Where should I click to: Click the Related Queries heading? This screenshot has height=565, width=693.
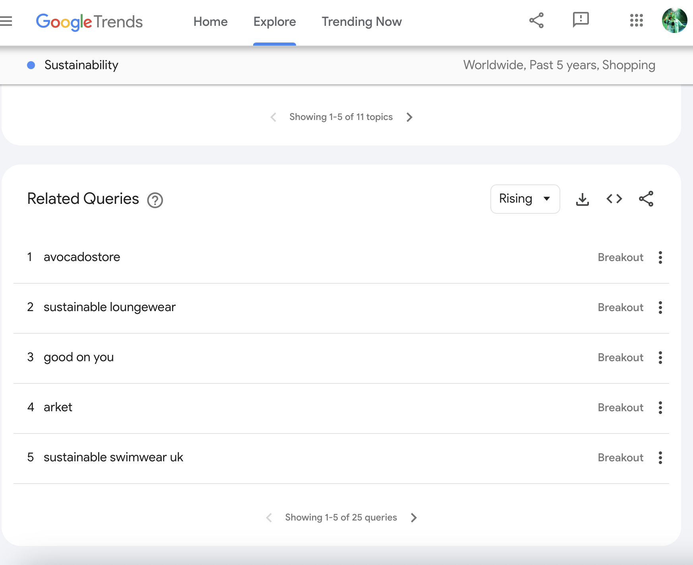tap(83, 199)
